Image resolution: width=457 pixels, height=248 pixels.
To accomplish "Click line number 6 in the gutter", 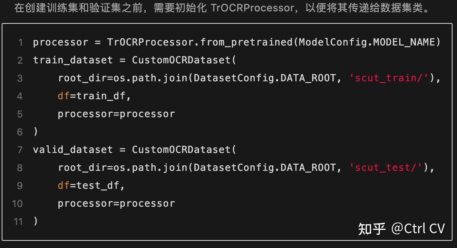I will 20,132.
